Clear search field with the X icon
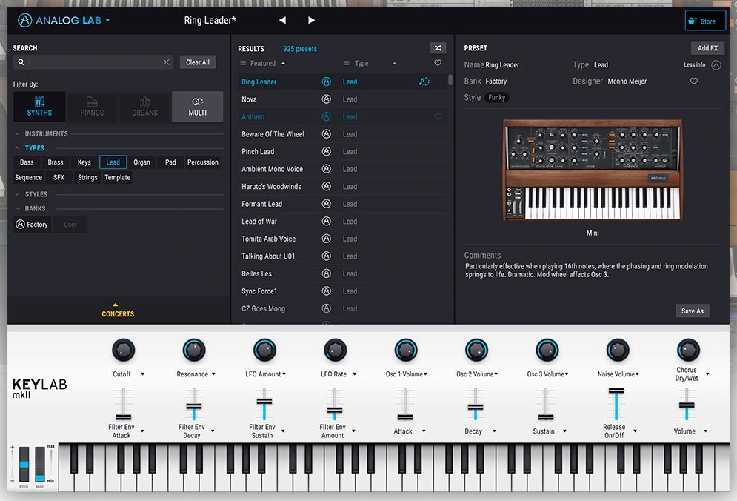This screenshot has width=737, height=501. pyautogui.click(x=167, y=62)
